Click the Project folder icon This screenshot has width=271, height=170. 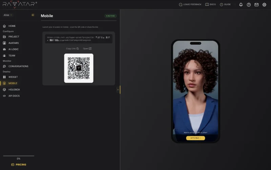[4, 37]
